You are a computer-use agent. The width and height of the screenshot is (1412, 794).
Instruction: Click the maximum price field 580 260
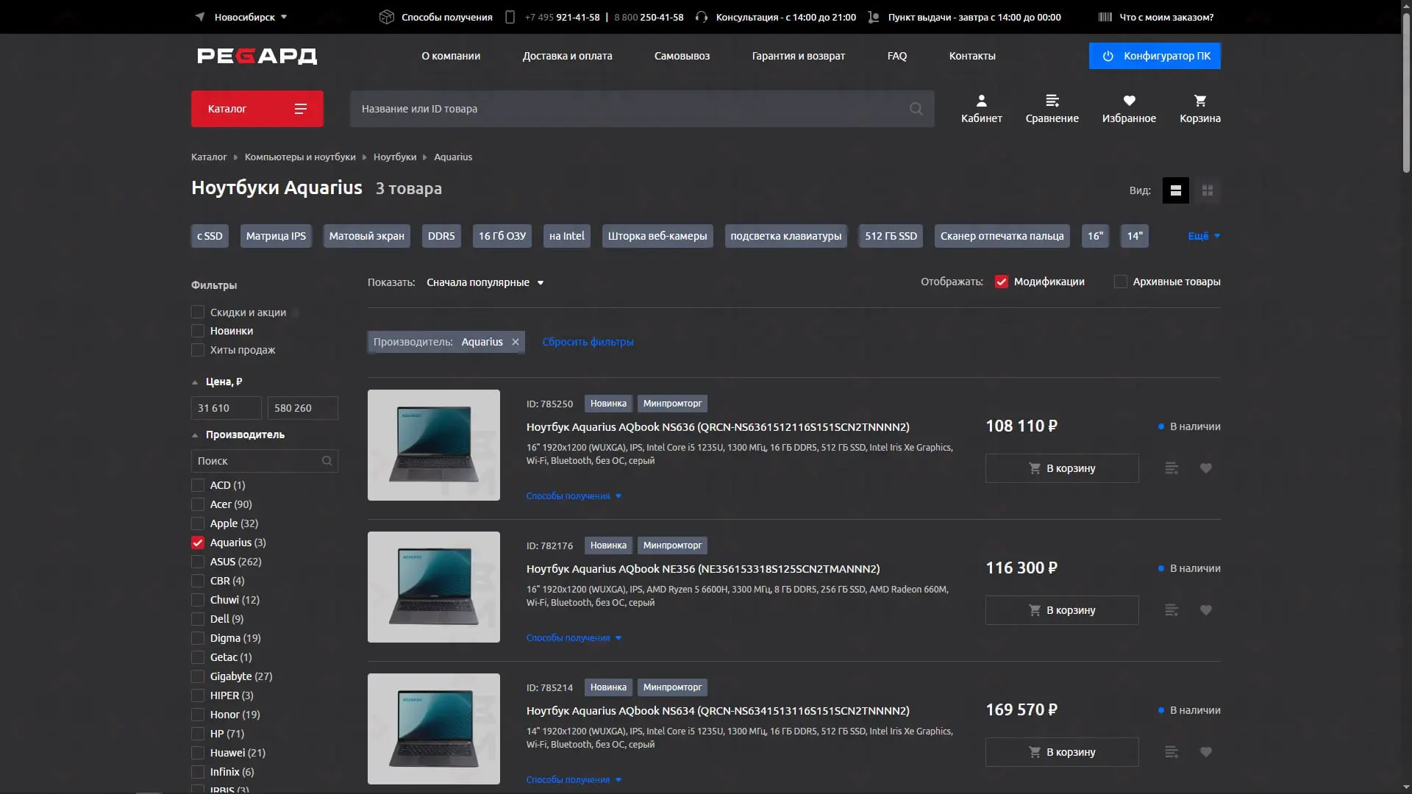pyautogui.click(x=302, y=408)
